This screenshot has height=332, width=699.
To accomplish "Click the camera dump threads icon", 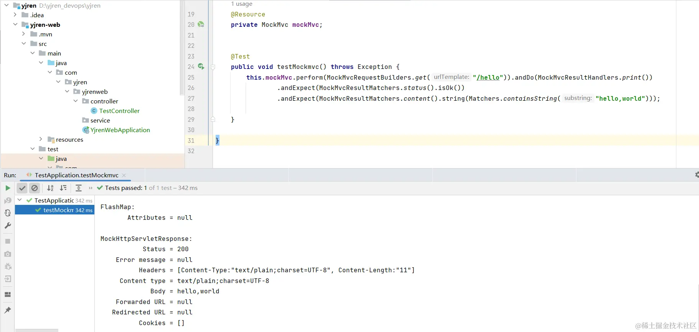I will [x=8, y=254].
